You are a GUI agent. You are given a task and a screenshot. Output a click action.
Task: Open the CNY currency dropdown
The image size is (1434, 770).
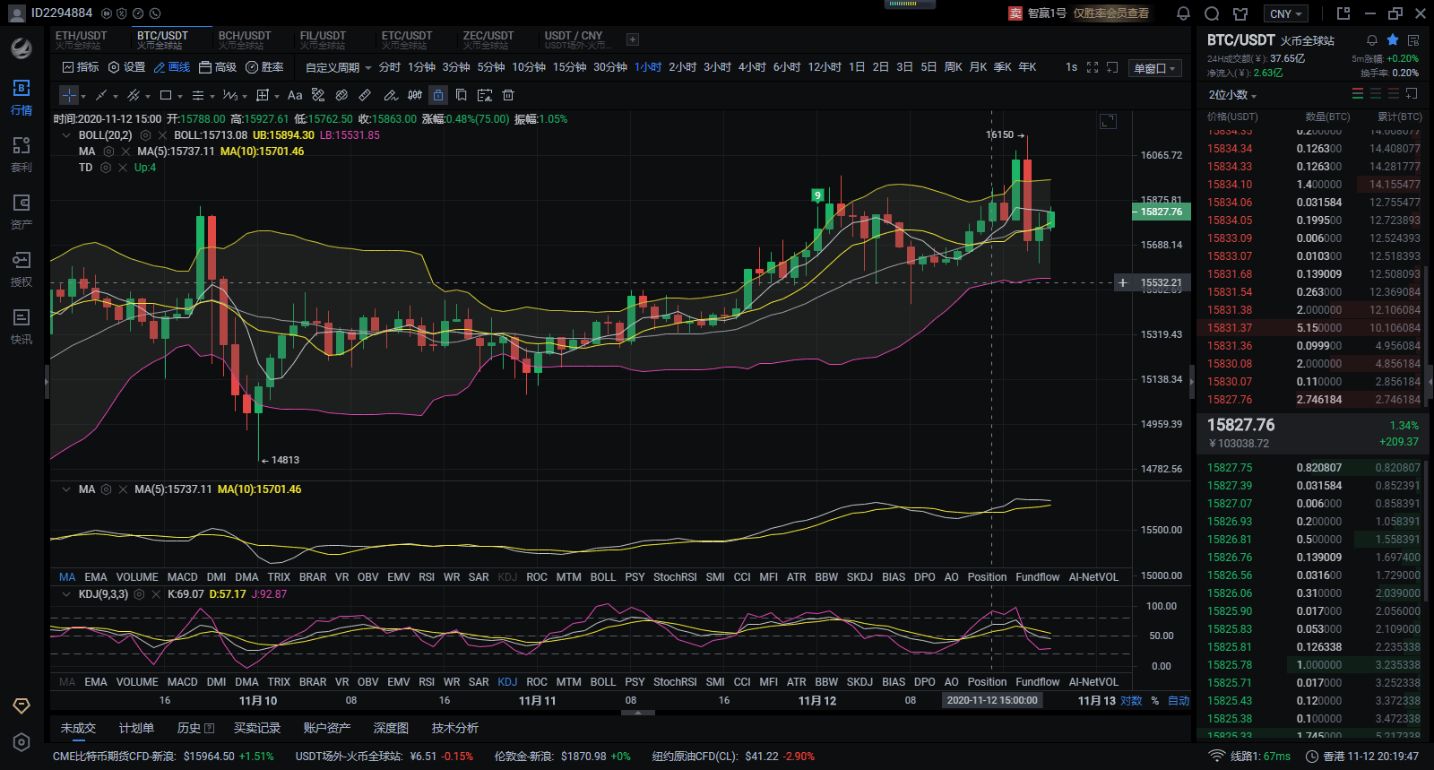click(1287, 13)
